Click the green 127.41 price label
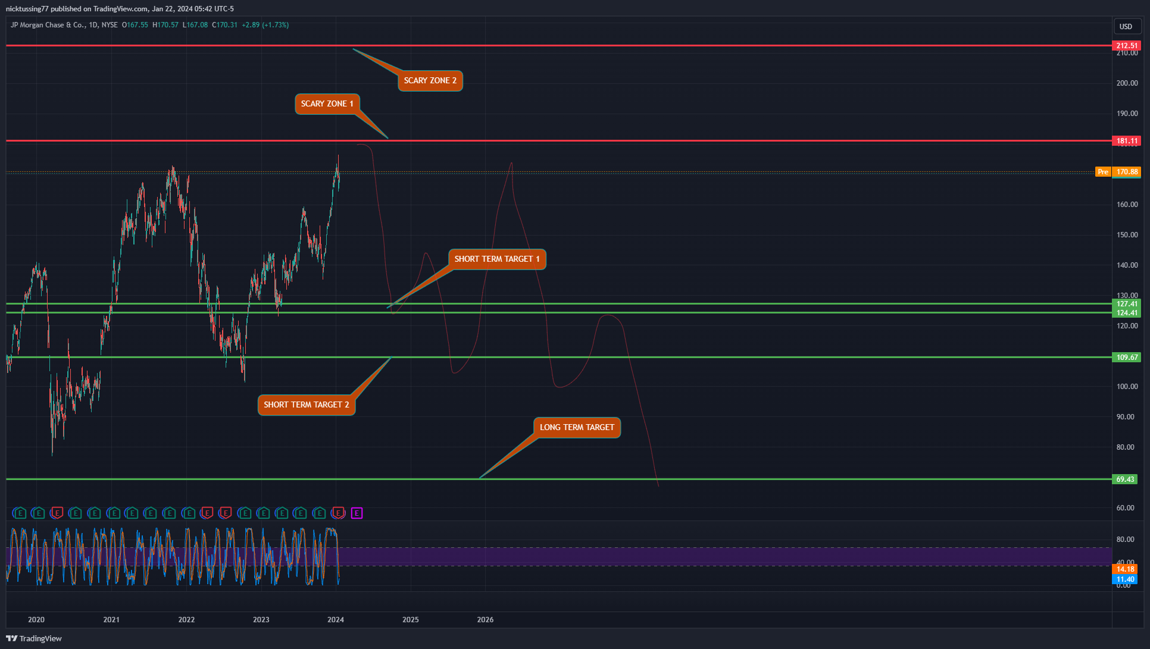The height and width of the screenshot is (649, 1150). click(1126, 304)
